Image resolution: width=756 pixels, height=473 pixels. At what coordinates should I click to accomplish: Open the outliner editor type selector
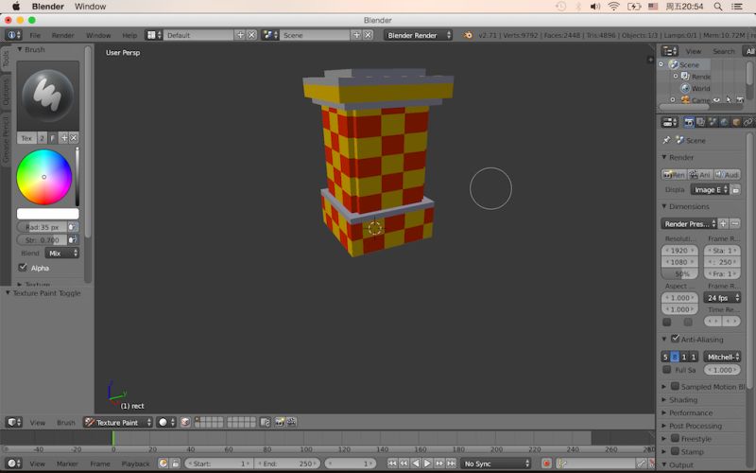670,51
